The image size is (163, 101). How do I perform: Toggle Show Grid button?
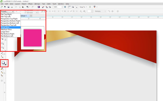tap(73, 7)
